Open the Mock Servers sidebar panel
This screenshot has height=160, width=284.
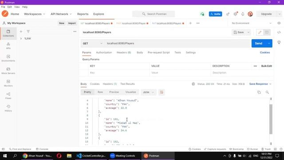tap(8, 71)
